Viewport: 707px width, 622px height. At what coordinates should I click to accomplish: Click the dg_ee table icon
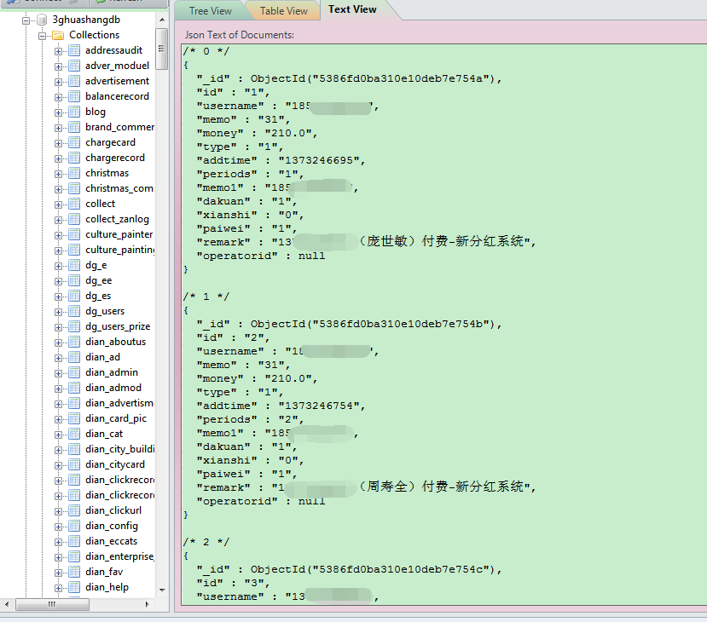click(74, 280)
